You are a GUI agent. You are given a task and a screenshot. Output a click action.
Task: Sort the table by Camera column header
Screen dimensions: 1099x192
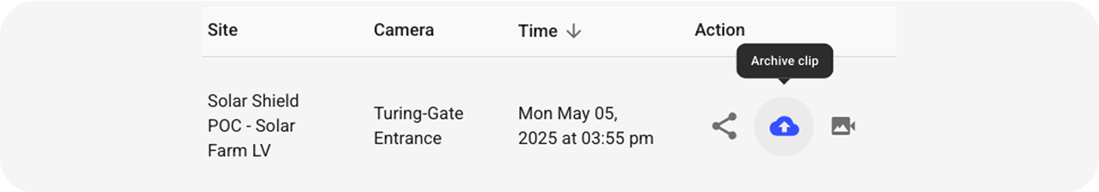click(403, 30)
